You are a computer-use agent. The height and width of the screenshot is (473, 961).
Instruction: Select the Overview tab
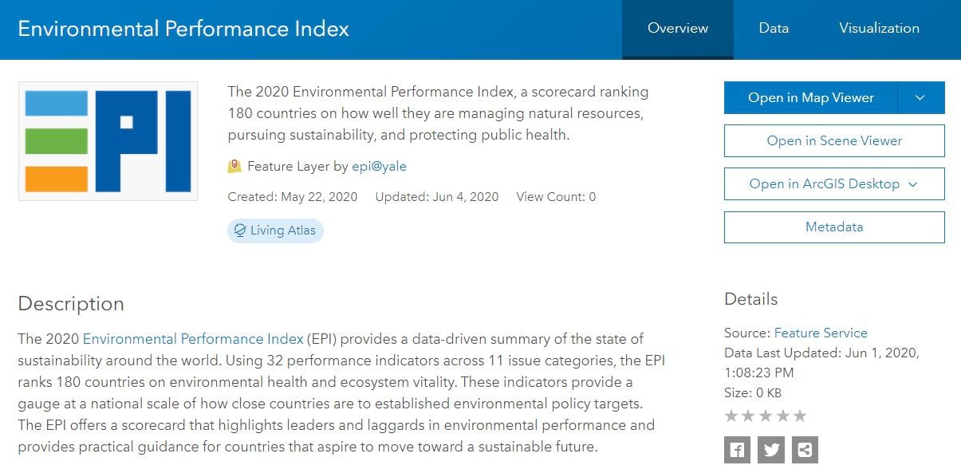(x=677, y=29)
